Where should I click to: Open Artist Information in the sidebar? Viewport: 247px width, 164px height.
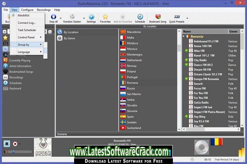tap(20, 66)
